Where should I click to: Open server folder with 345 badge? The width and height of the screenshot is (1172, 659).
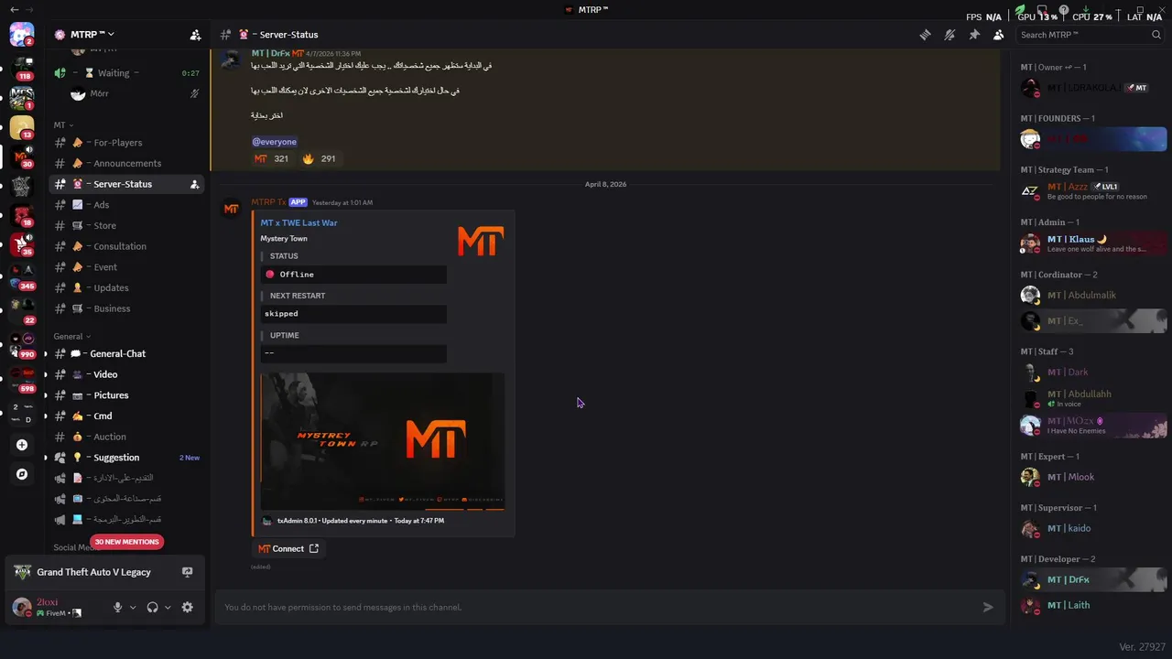point(21,277)
